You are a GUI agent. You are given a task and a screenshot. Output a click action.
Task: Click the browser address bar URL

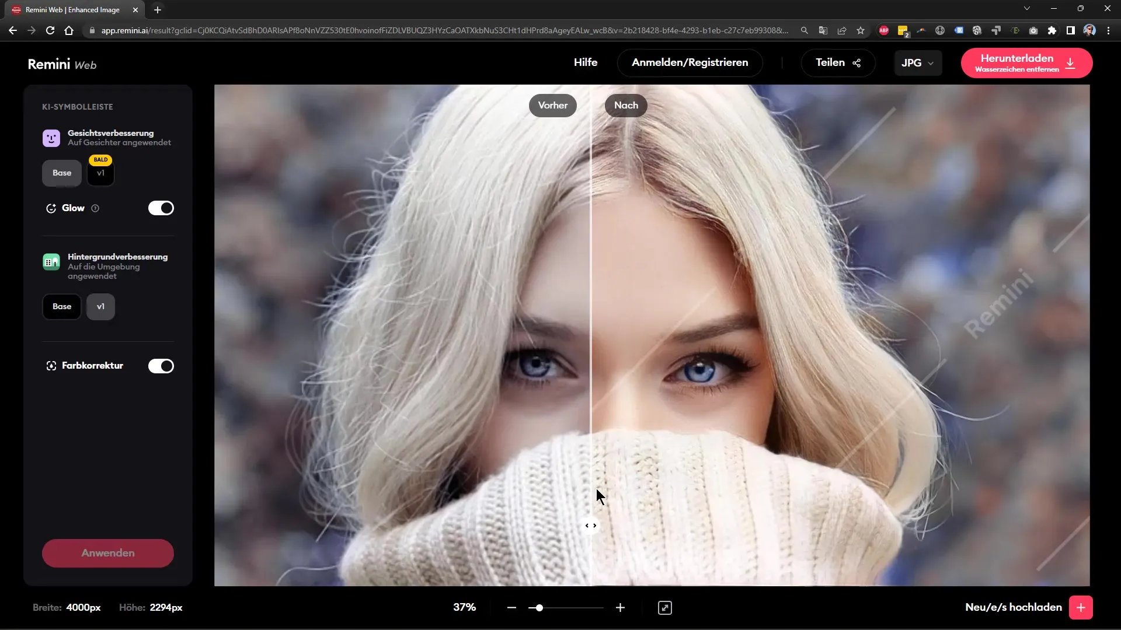pyautogui.click(x=444, y=30)
